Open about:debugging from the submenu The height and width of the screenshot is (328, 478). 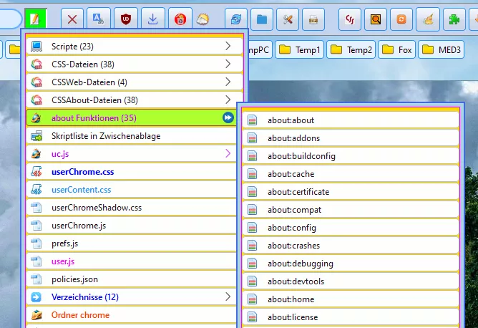click(351, 264)
